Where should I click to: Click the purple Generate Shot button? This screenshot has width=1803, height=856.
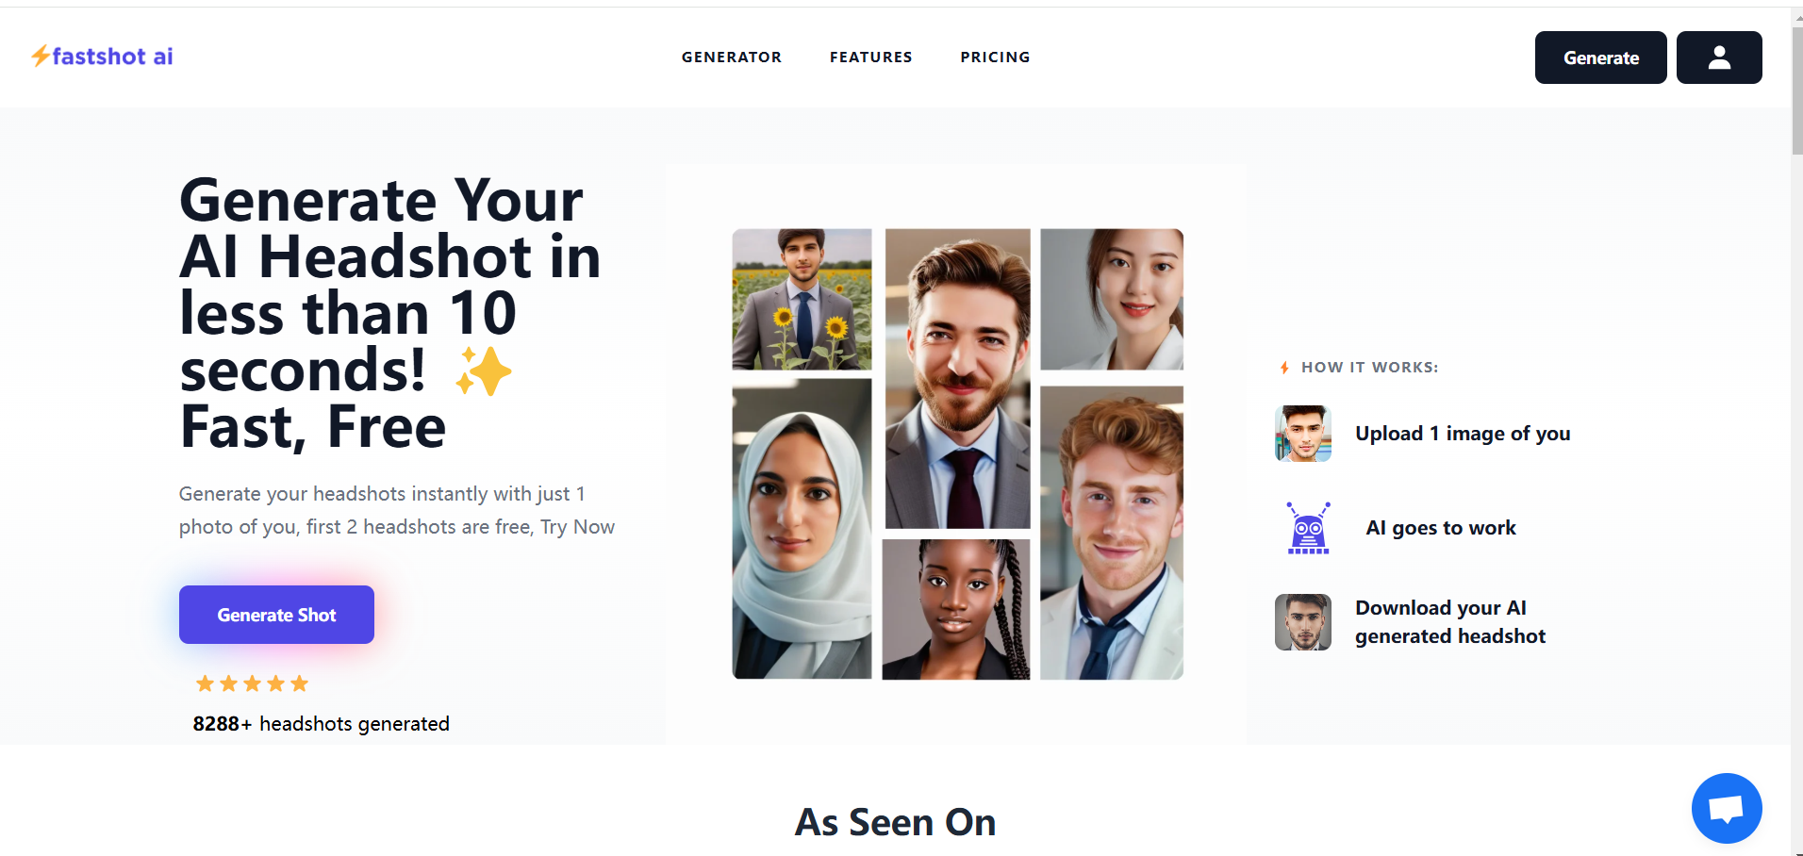276,615
